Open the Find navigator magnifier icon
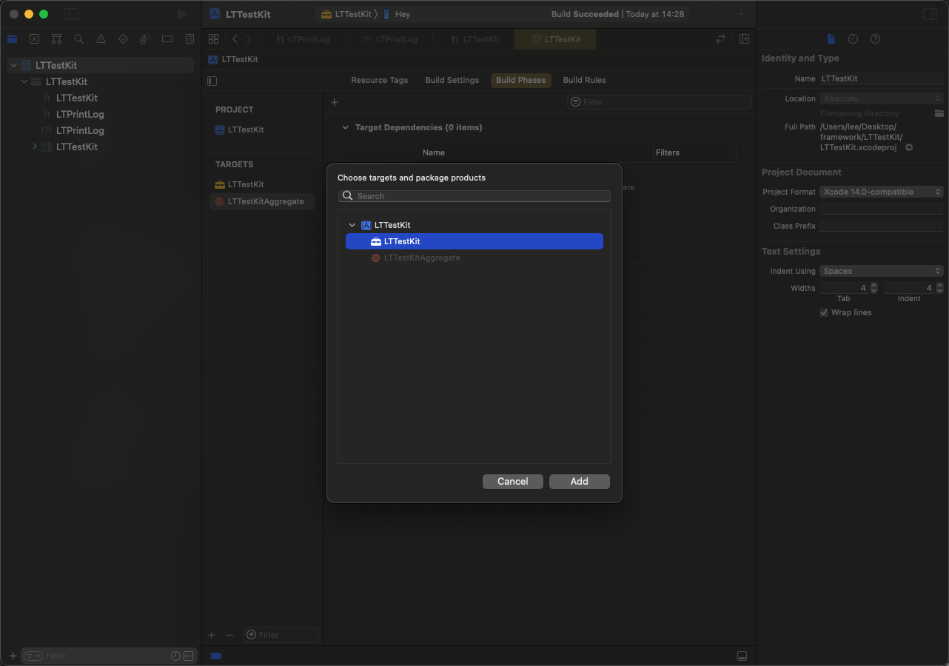The width and height of the screenshot is (949, 666). (78, 39)
